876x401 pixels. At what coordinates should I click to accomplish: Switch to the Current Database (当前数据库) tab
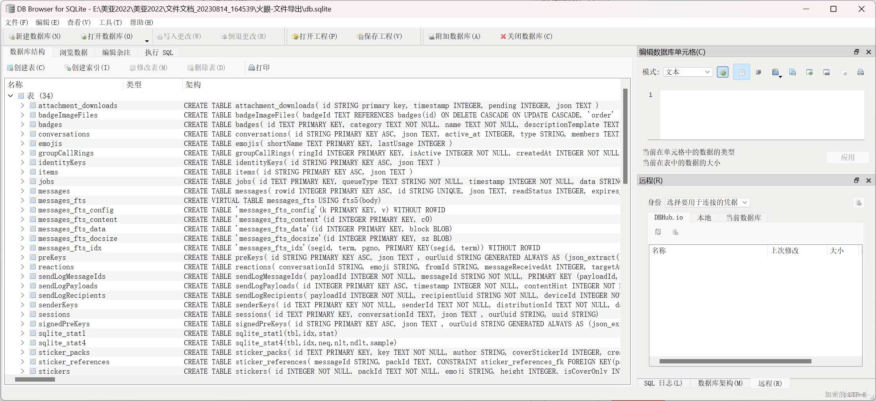coord(743,218)
